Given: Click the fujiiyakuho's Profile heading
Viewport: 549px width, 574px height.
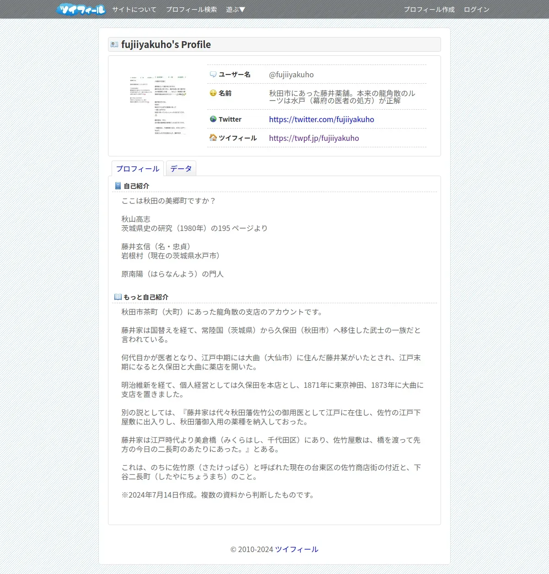Looking at the screenshot, I should point(166,44).
